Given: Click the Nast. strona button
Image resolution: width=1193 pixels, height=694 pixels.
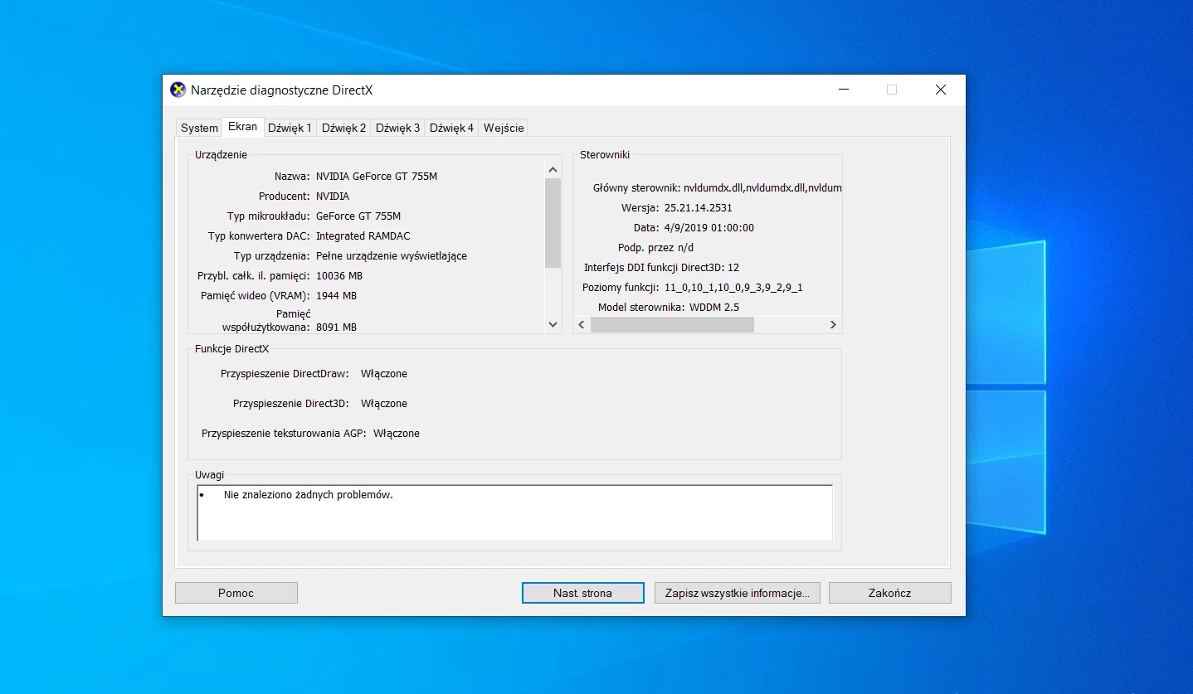Looking at the screenshot, I should [583, 593].
